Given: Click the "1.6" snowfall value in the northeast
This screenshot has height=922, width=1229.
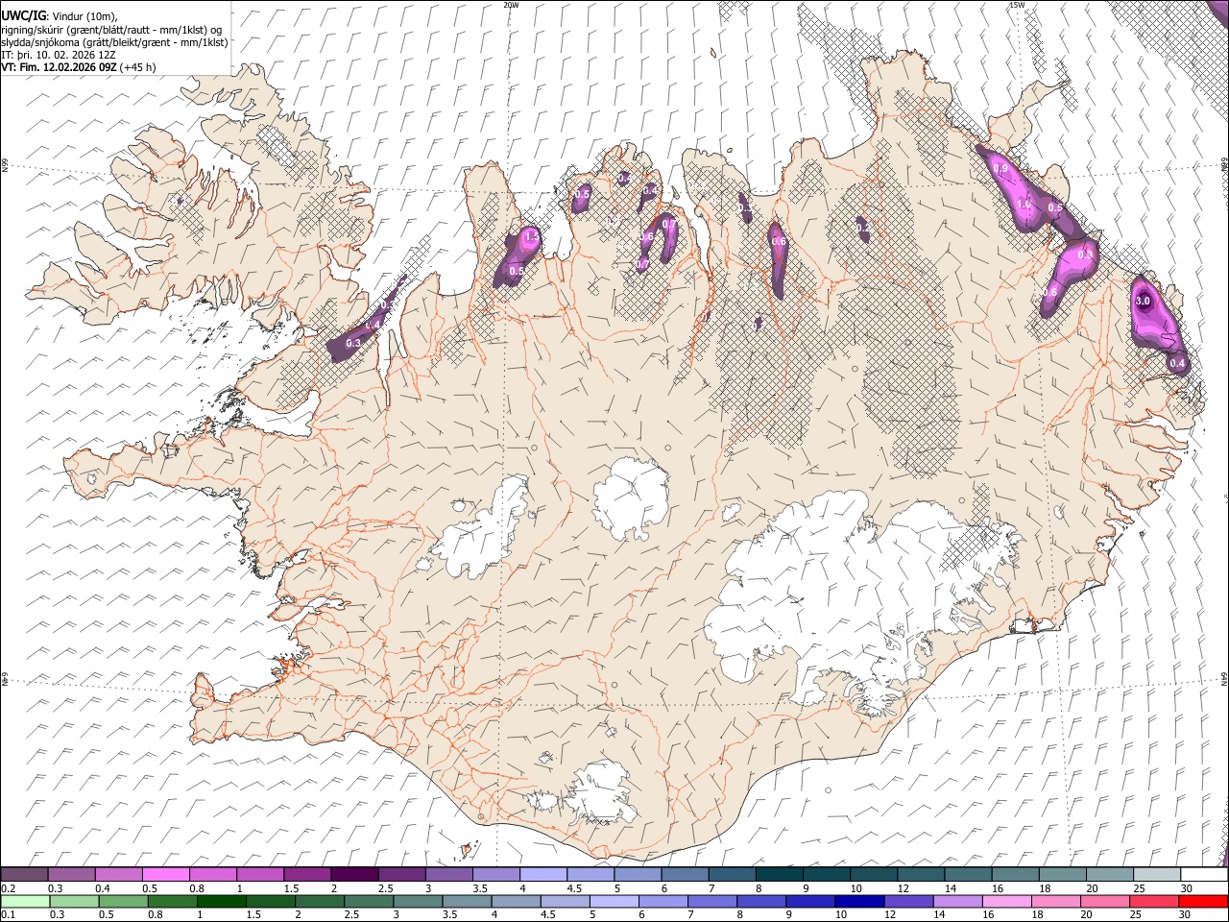Looking at the screenshot, I should pyautogui.click(x=1024, y=204).
